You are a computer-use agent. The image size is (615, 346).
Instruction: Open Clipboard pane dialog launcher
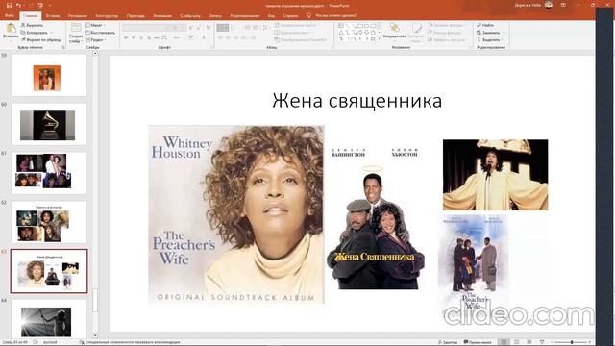63,47
